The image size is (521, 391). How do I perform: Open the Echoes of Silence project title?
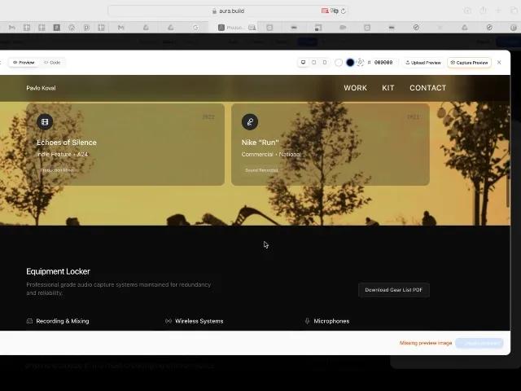67,143
